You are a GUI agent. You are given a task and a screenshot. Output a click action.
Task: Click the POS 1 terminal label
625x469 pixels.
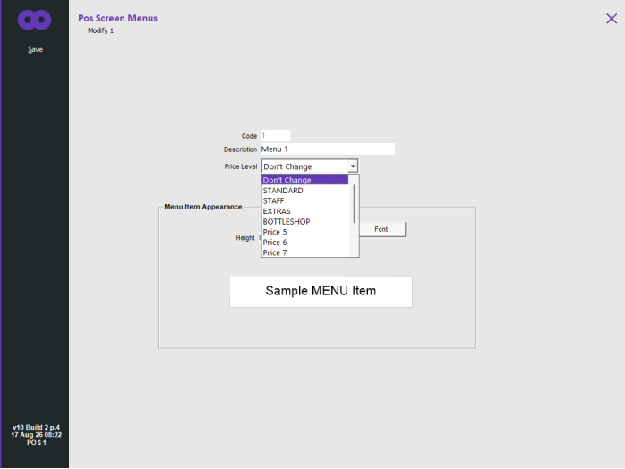tap(37, 442)
